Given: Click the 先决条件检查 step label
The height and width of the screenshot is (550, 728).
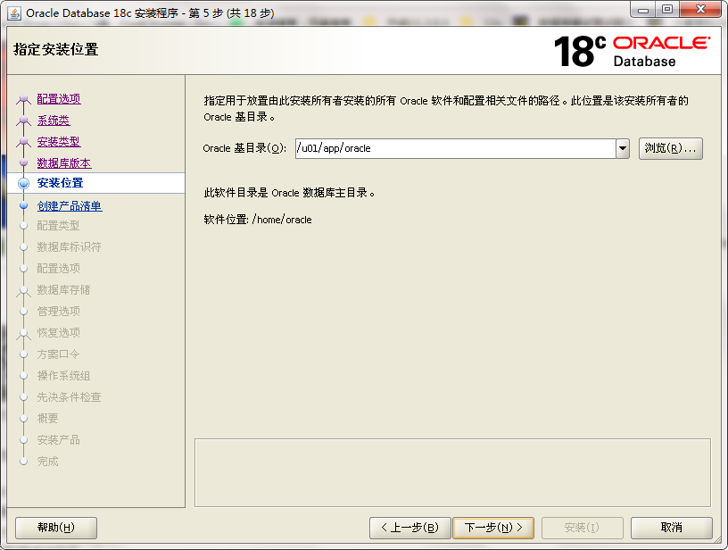Looking at the screenshot, I should 70,397.
